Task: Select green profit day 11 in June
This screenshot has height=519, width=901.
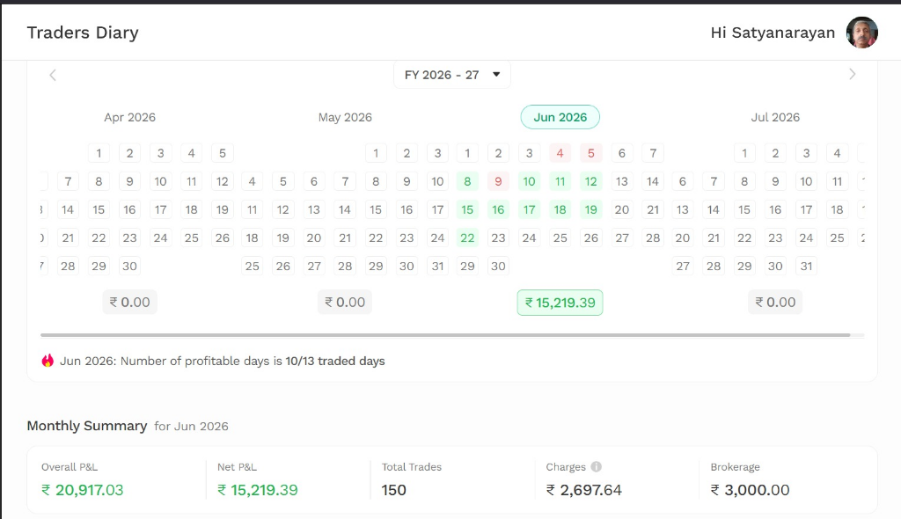Action: (560, 181)
